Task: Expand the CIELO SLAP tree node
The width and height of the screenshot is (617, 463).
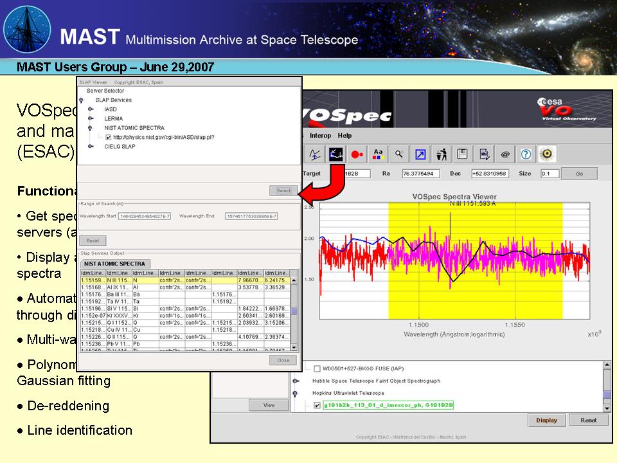Action: click(91, 147)
